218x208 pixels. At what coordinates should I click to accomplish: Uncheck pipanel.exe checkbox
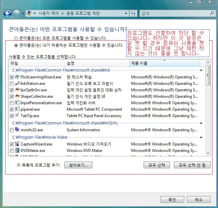[12, 109]
